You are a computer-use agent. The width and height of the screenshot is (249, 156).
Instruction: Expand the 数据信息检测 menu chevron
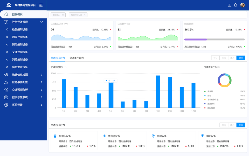(41, 75)
